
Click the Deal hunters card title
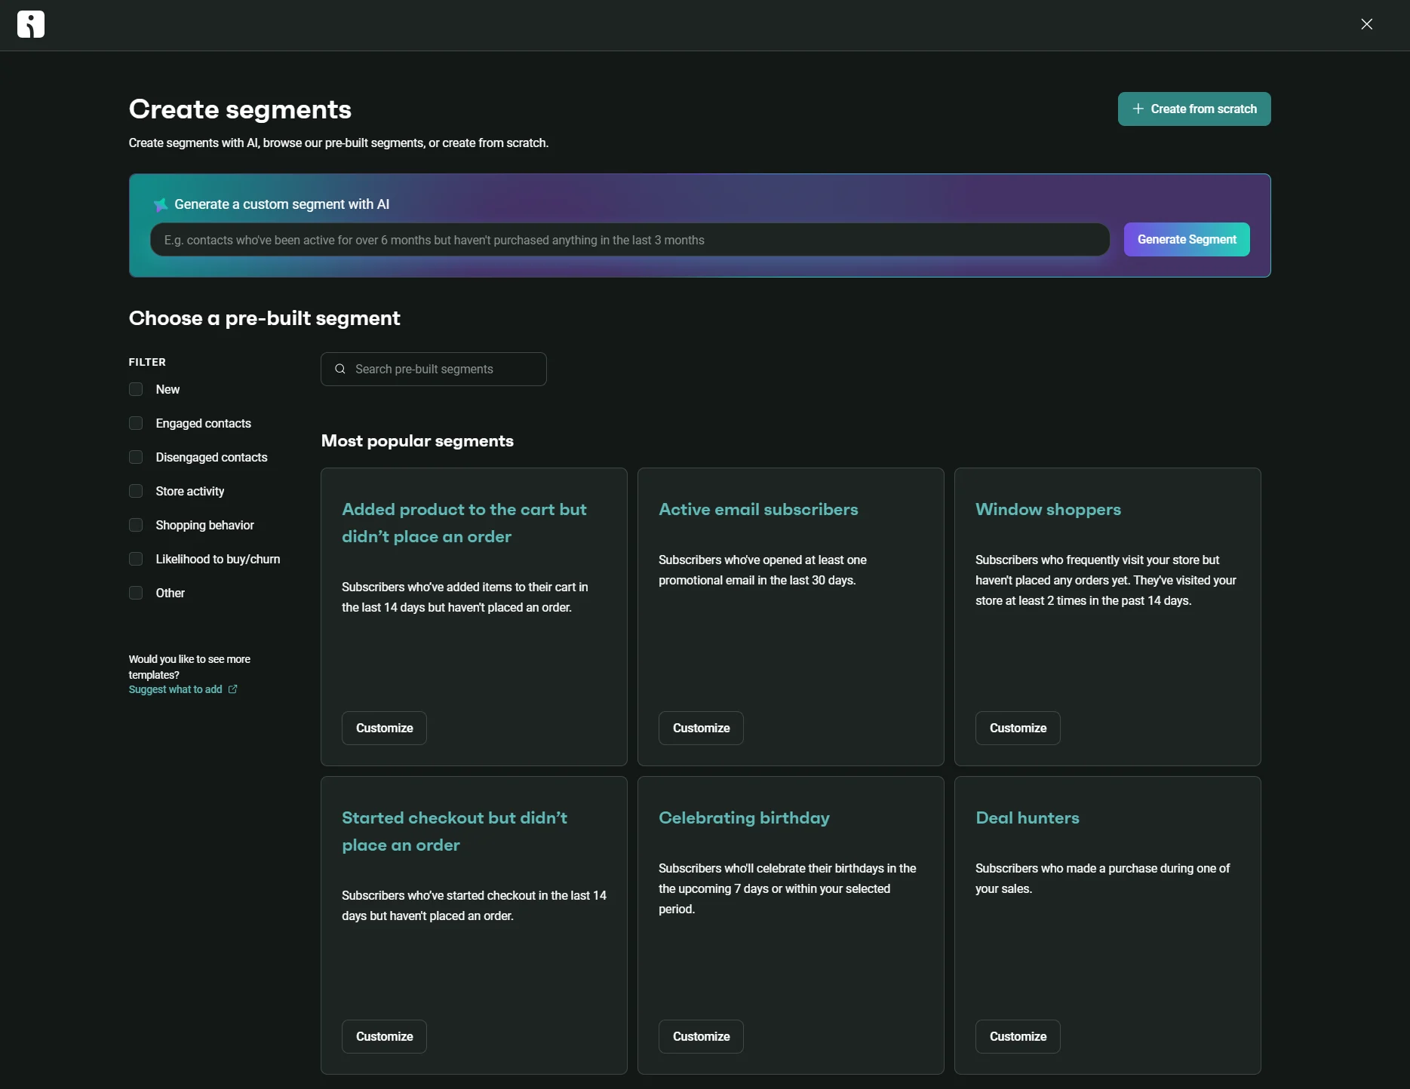point(1027,818)
